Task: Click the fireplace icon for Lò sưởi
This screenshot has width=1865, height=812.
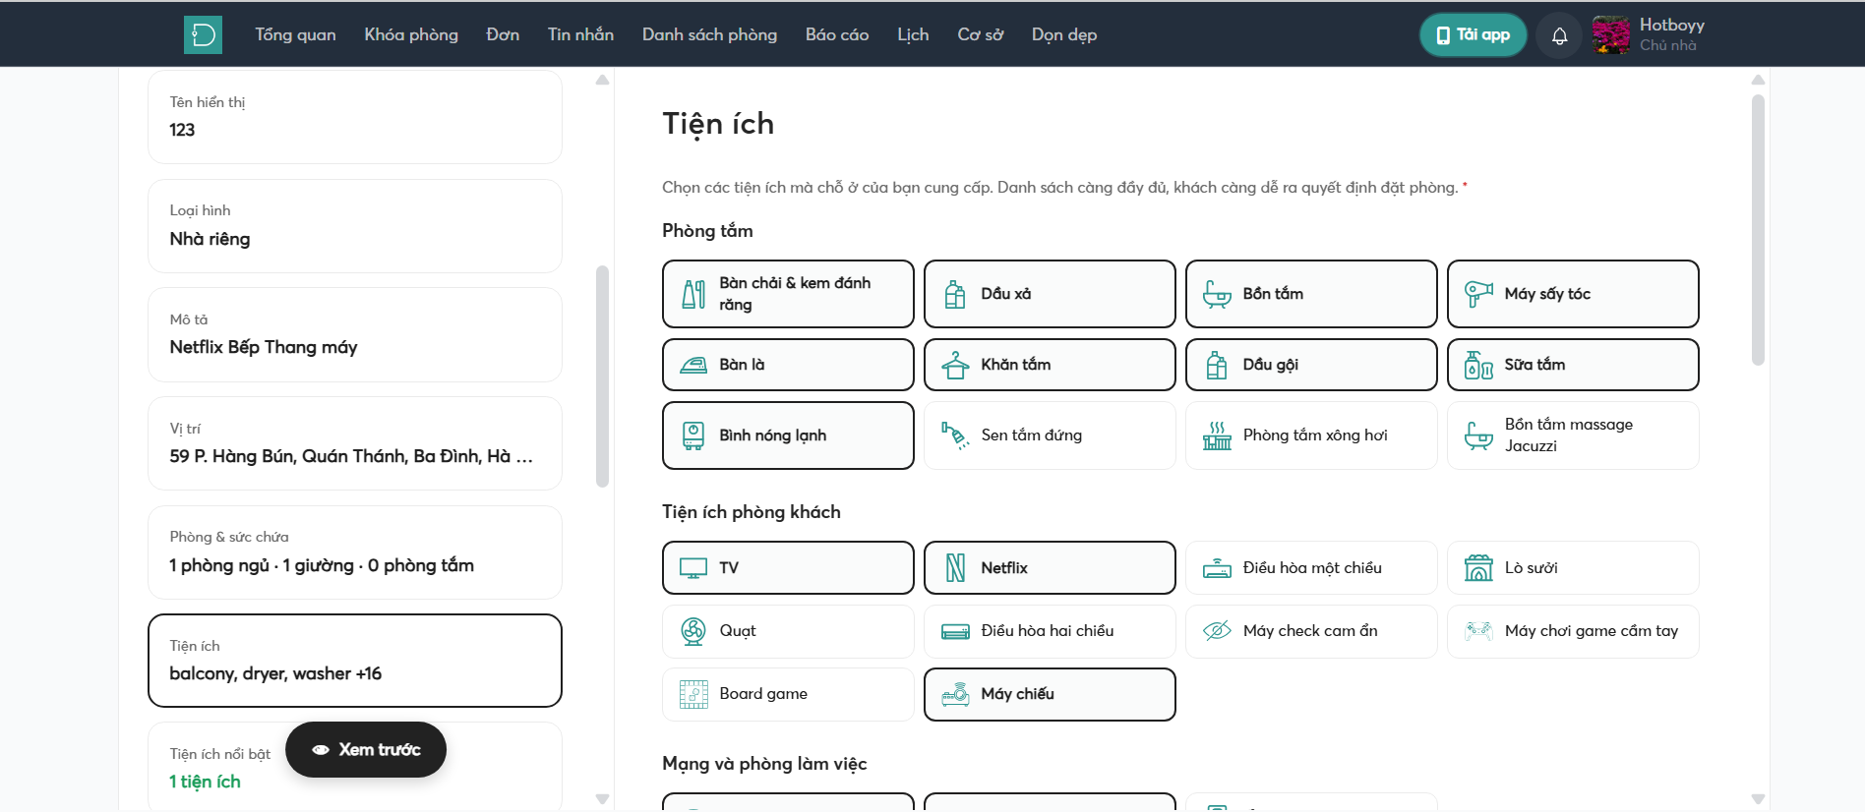Action: click(x=1478, y=567)
